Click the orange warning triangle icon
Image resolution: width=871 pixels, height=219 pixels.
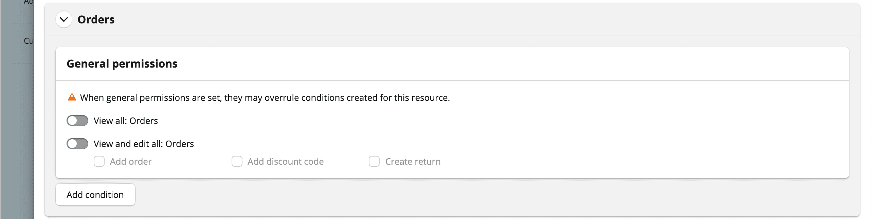point(72,97)
